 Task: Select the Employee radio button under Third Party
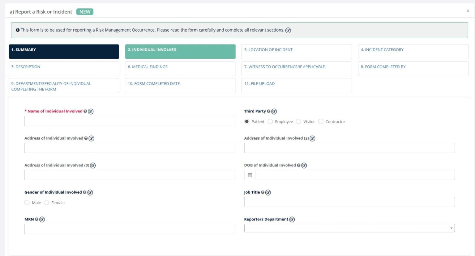tap(270, 121)
